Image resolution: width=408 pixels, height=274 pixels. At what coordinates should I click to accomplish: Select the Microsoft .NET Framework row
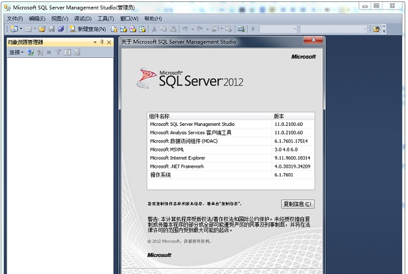coord(231,166)
